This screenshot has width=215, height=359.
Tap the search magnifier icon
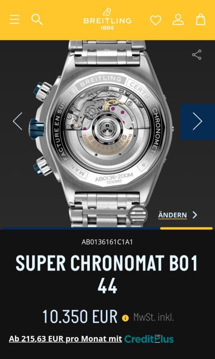click(37, 19)
